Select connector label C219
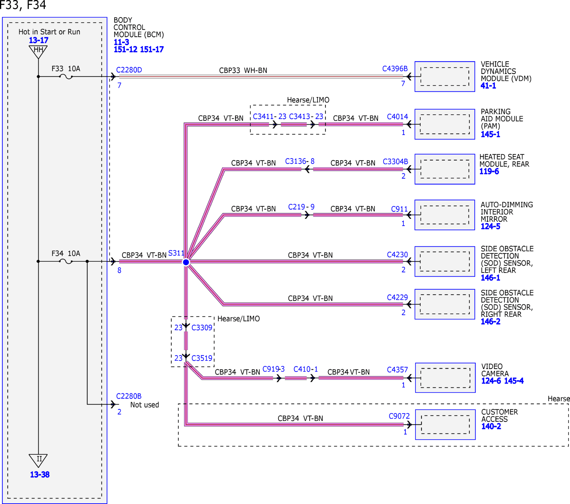 click(x=297, y=207)
